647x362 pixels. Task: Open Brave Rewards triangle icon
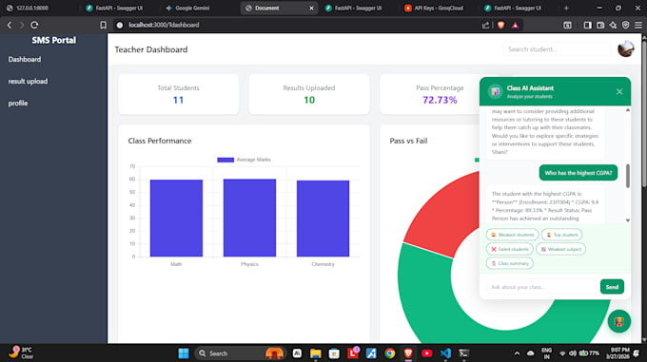[x=515, y=25]
